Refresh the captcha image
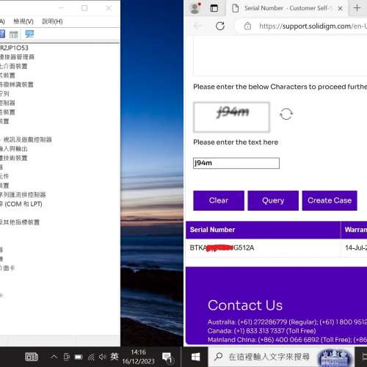 (286, 114)
